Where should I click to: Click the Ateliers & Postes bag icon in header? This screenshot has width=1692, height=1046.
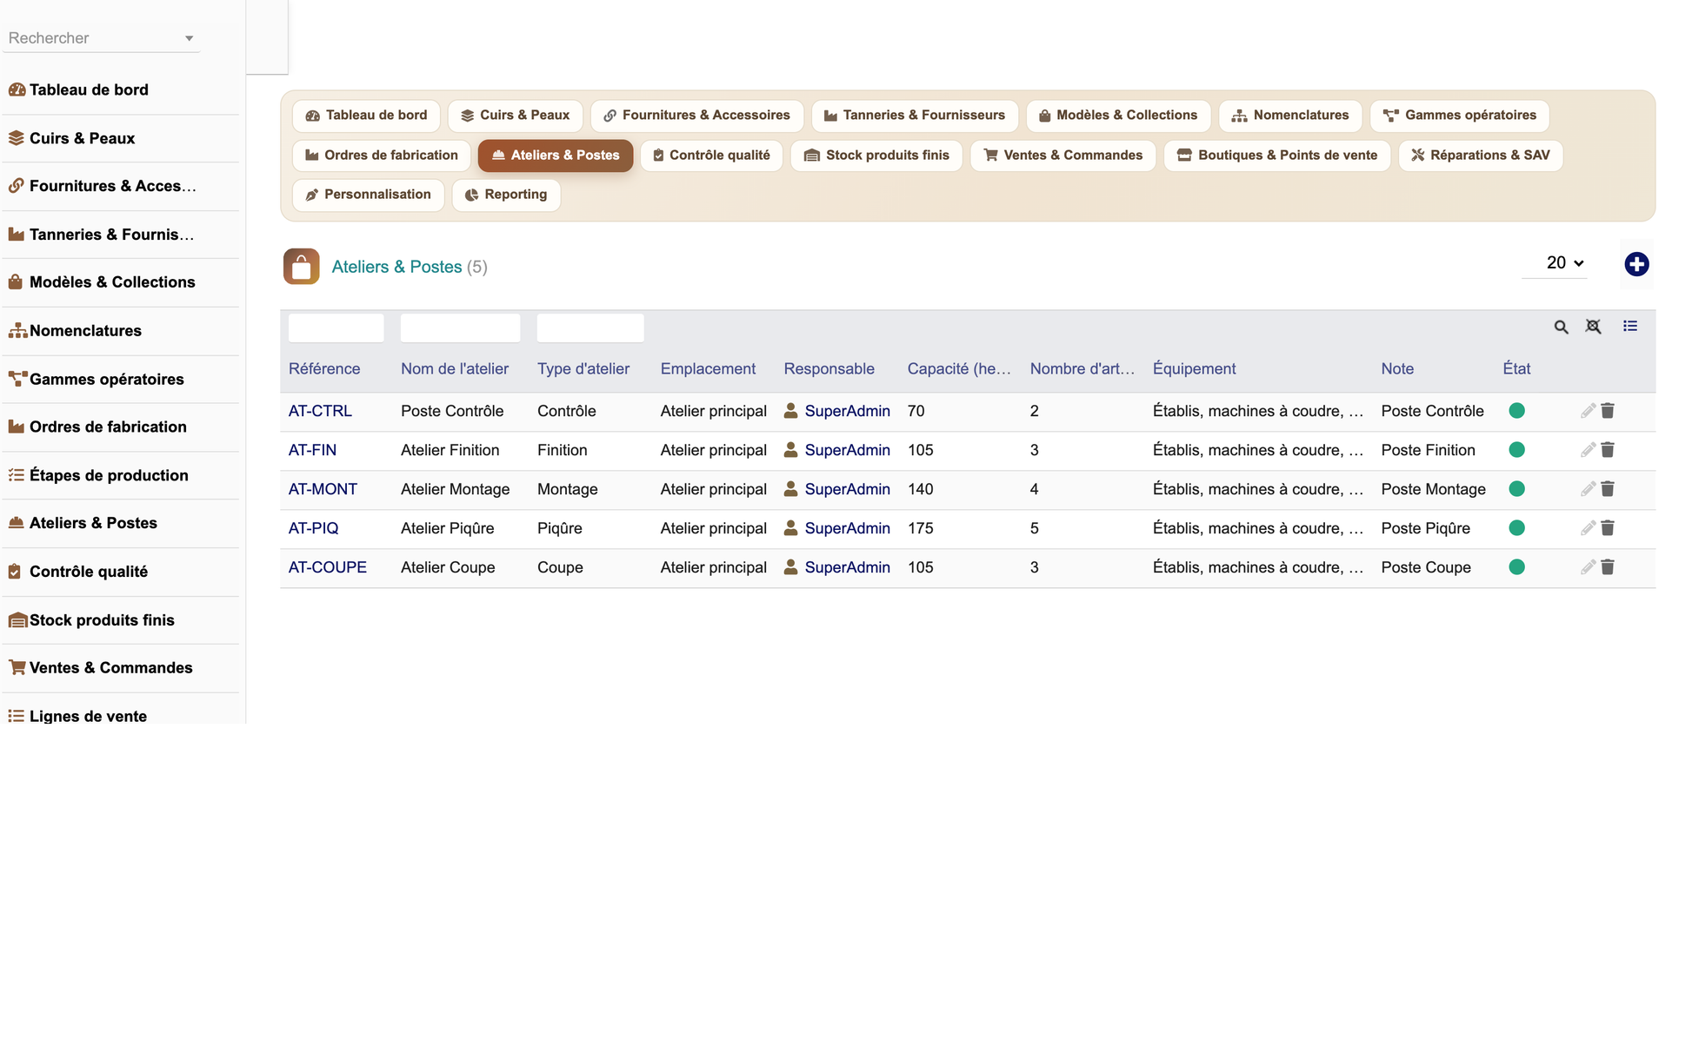301,267
